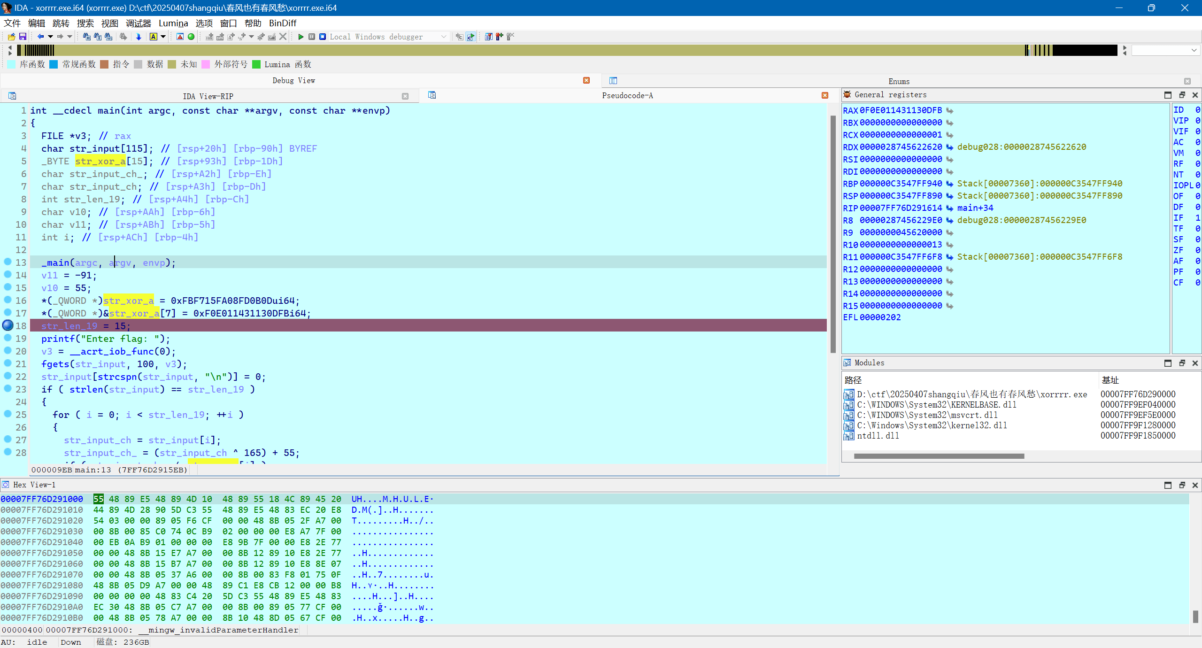Expand the back navigation history arrow
The height and width of the screenshot is (648, 1202).
point(50,37)
